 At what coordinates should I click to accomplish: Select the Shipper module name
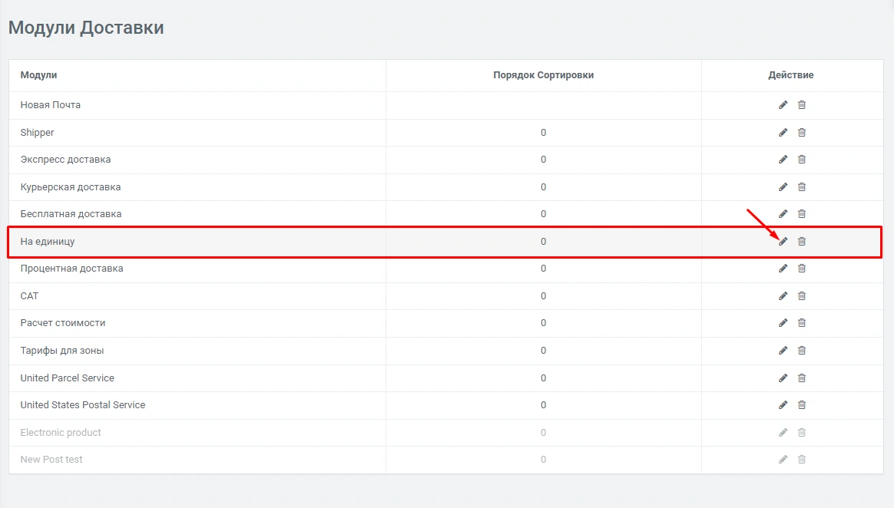(x=37, y=133)
